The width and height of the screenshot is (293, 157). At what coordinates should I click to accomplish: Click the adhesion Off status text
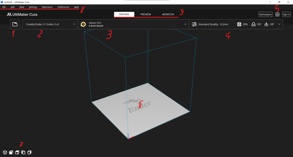272,24
